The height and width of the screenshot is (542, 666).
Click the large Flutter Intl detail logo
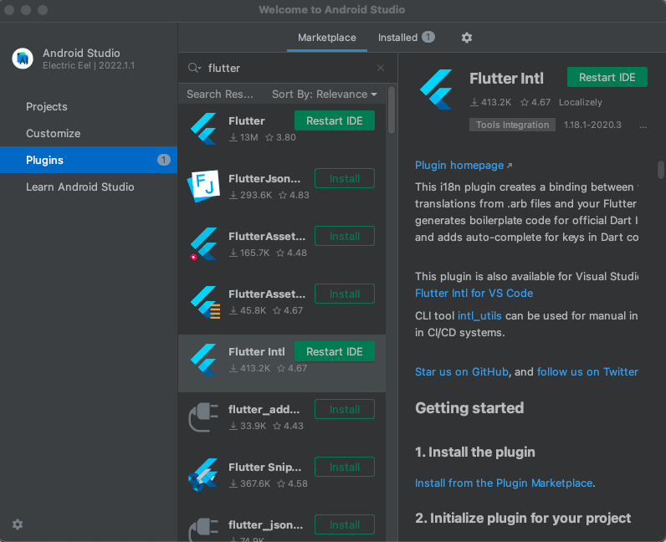pyautogui.click(x=436, y=89)
